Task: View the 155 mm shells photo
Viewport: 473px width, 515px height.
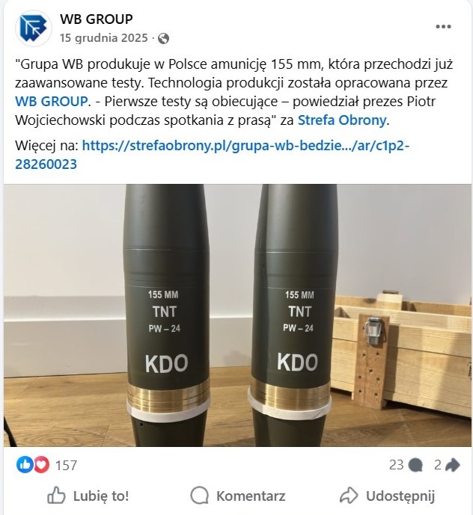Action: [237, 315]
